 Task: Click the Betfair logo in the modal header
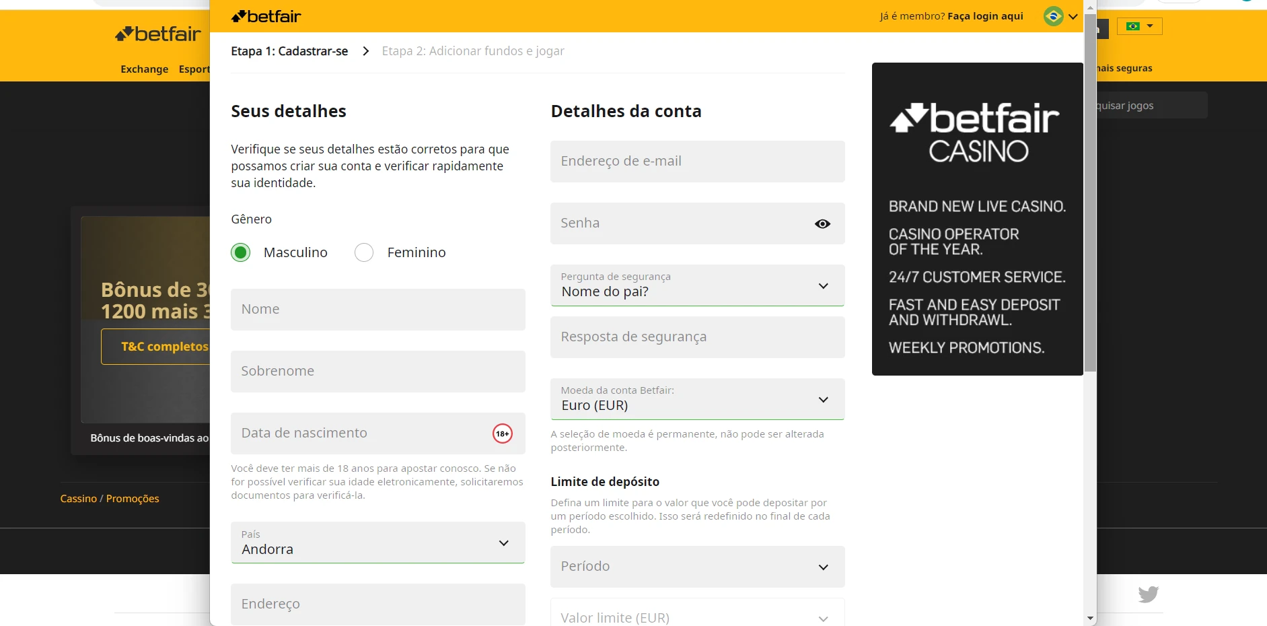point(266,16)
